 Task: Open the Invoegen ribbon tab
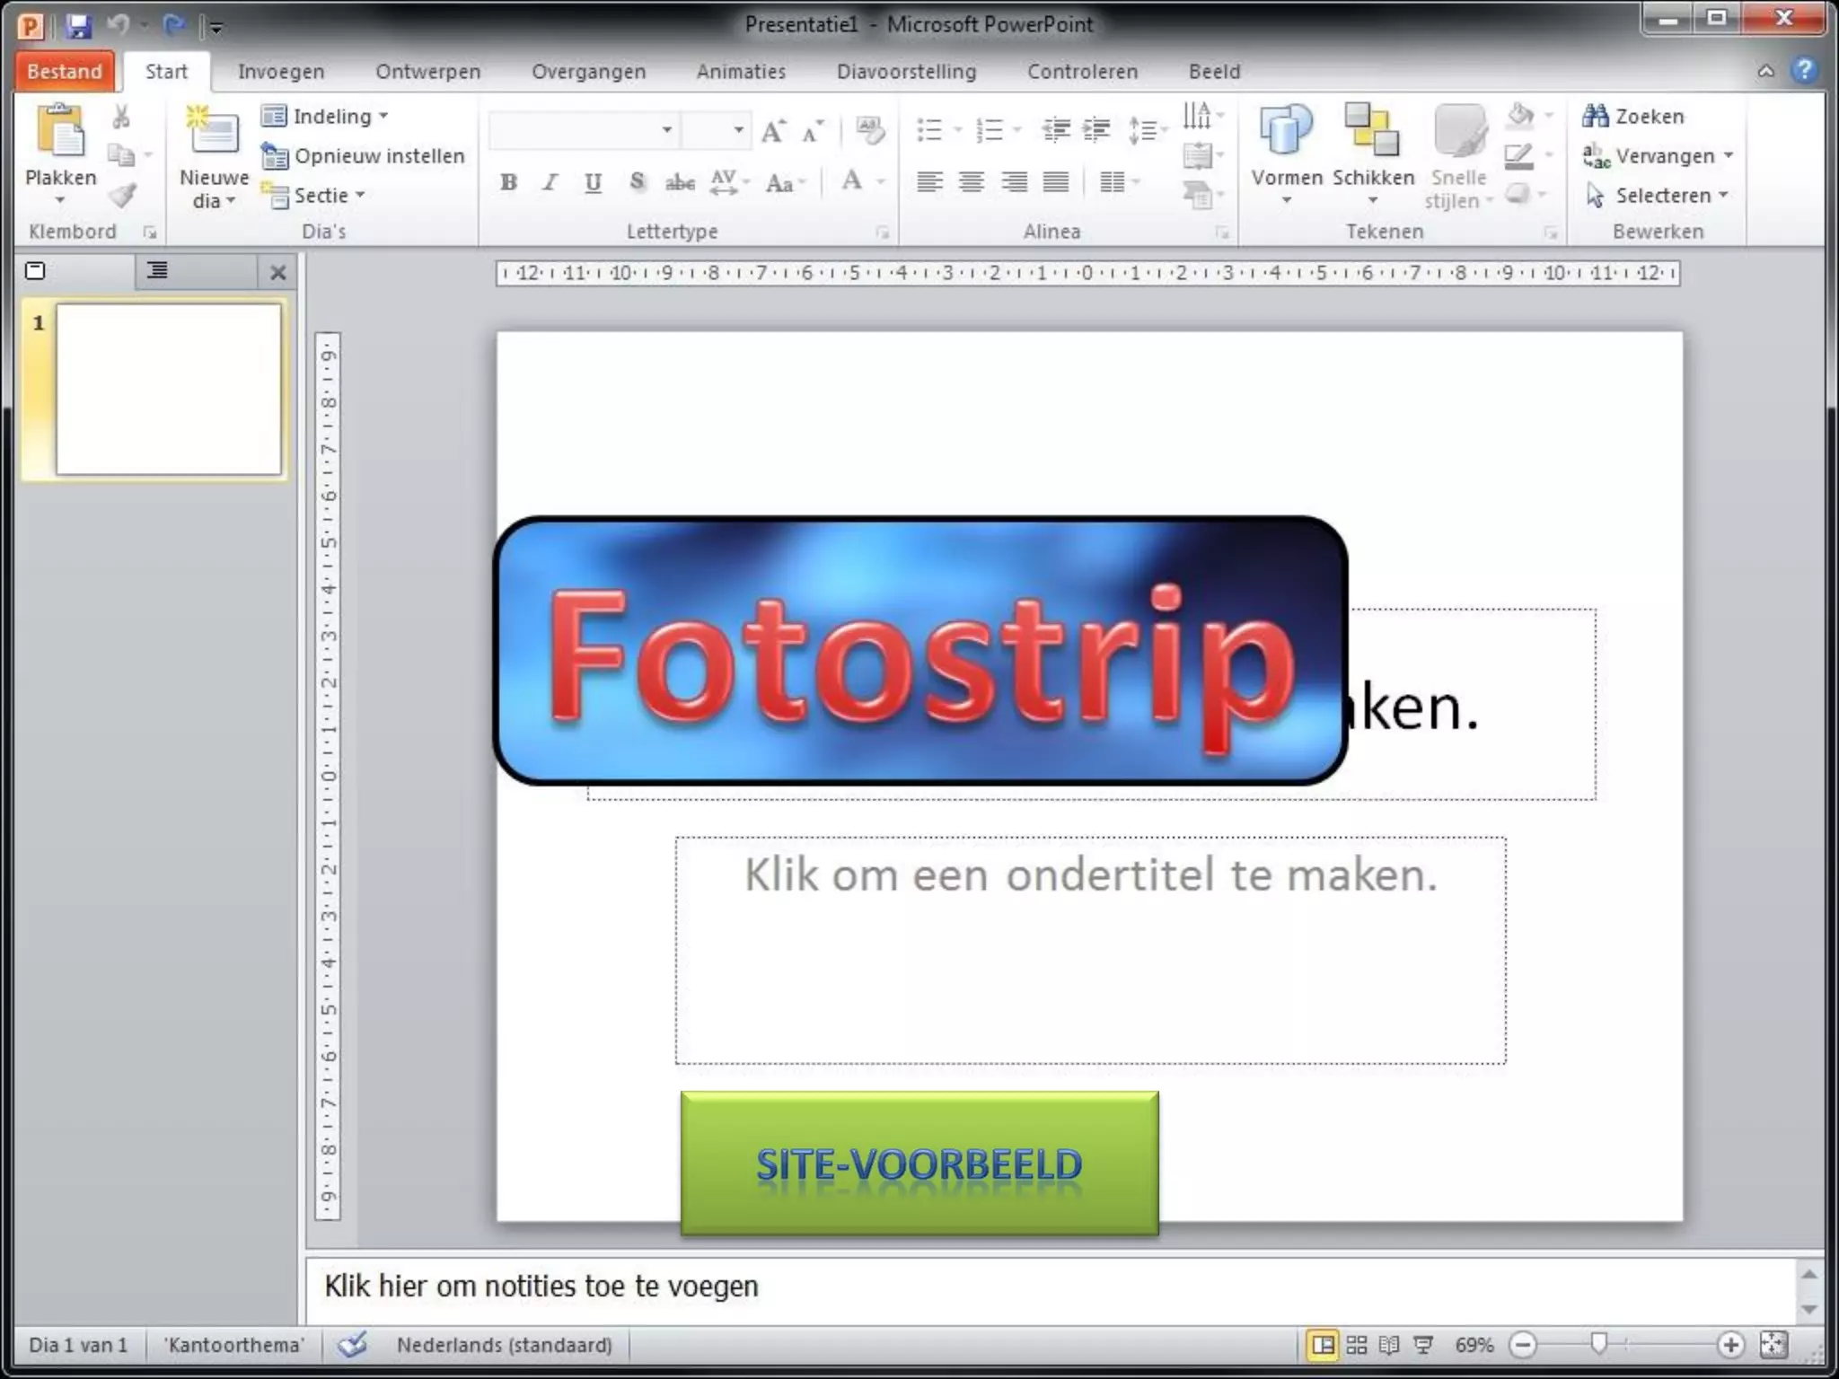point(281,72)
